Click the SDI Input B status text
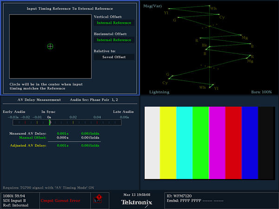 click(x=14, y=201)
